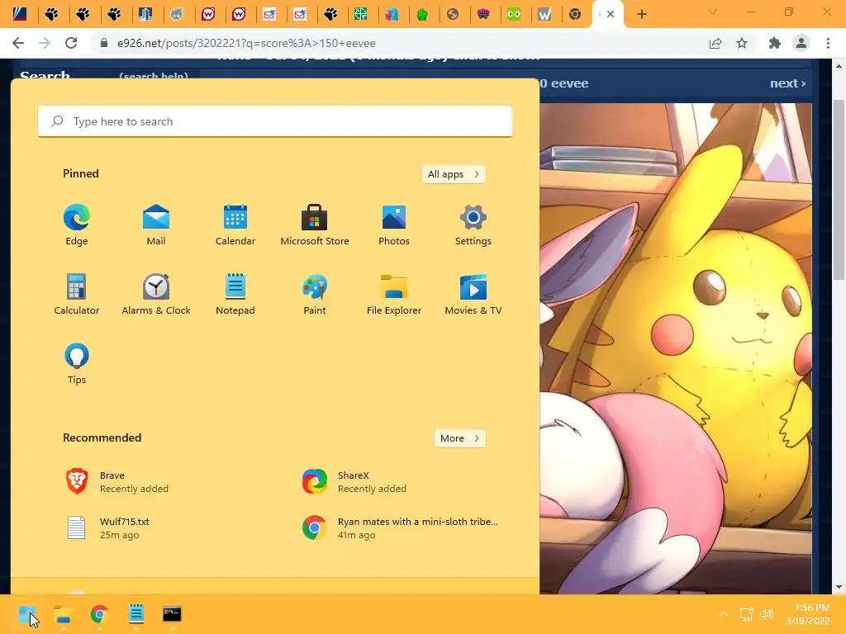Image resolution: width=846 pixels, height=634 pixels.
Task: Open a new Chrome tab
Action: click(x=641, y=14)
